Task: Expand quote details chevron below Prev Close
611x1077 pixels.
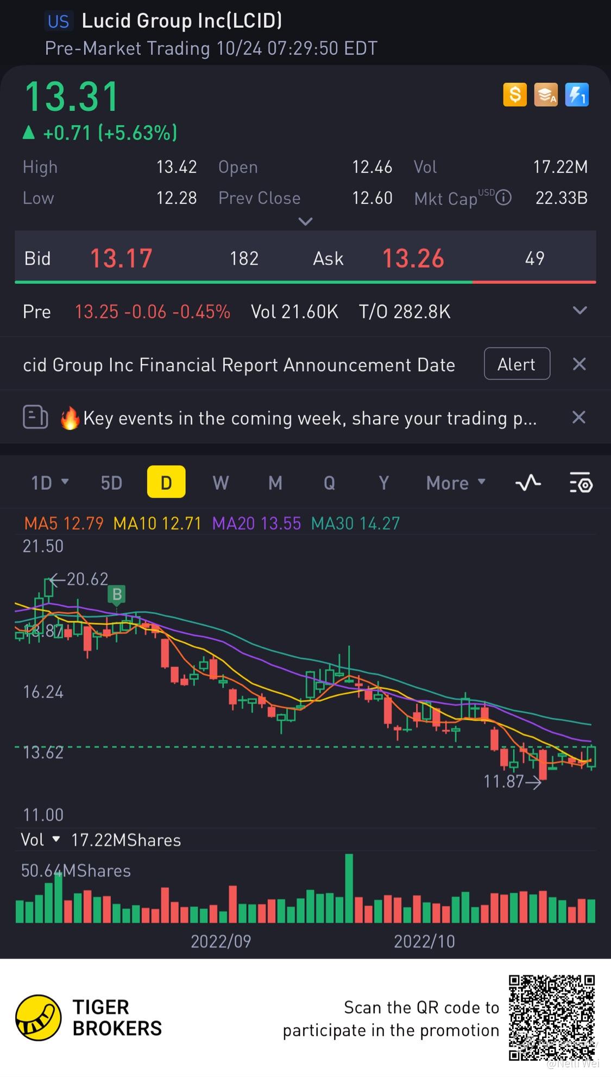Action: (x=306, y=221)
